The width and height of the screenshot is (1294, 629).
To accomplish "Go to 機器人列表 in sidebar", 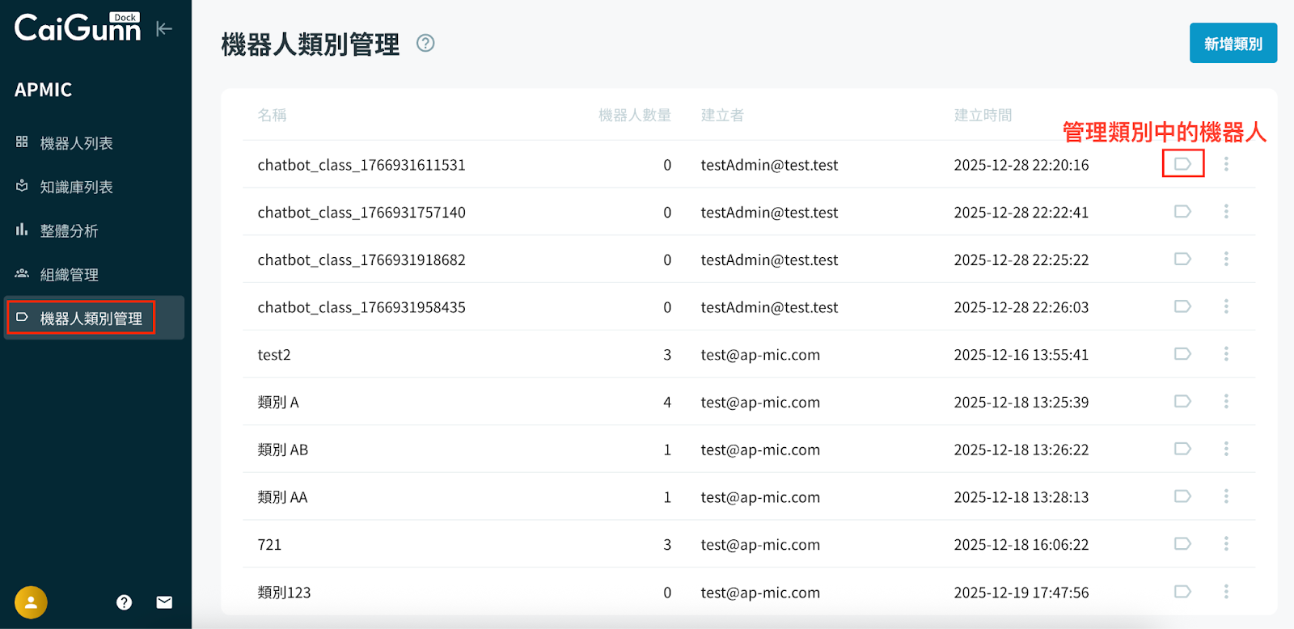I will pos(76,143).
